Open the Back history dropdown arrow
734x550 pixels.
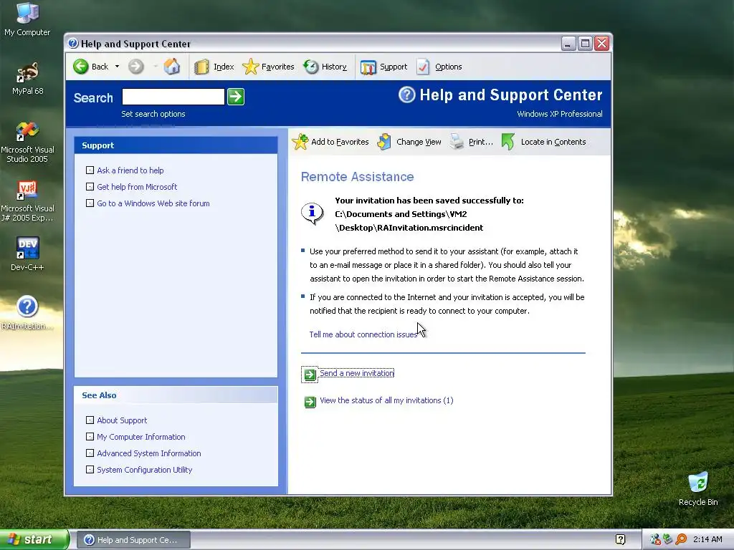[117, 67]
